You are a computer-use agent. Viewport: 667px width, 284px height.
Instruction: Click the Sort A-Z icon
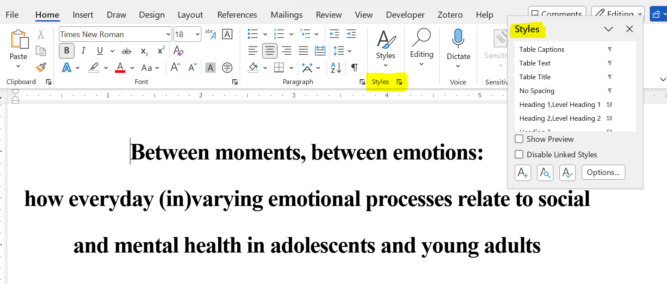point(336,68)
